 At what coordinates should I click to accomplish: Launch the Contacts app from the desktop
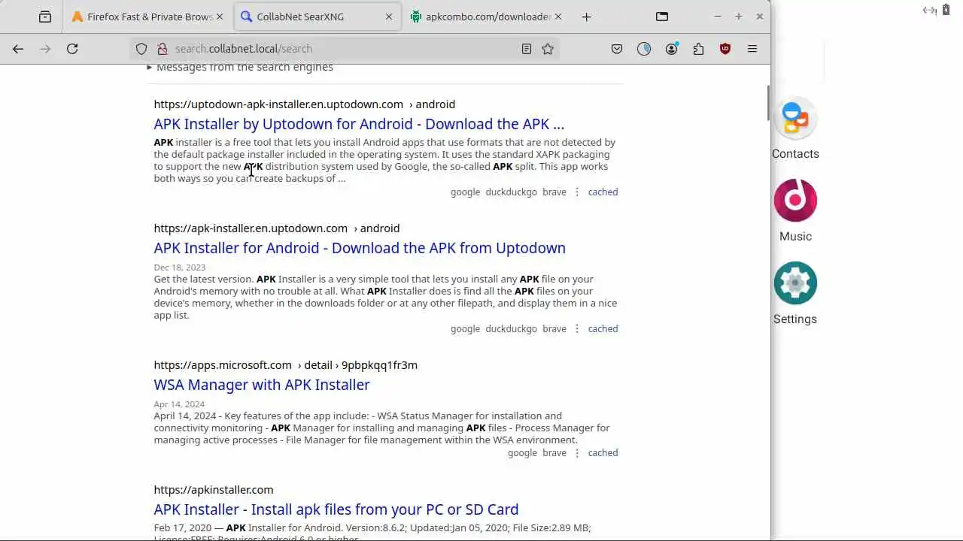coord(795,128)
